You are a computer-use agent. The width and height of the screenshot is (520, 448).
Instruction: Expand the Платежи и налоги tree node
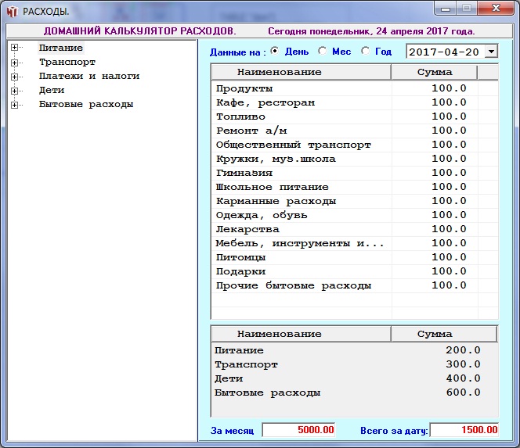point(14,77)
